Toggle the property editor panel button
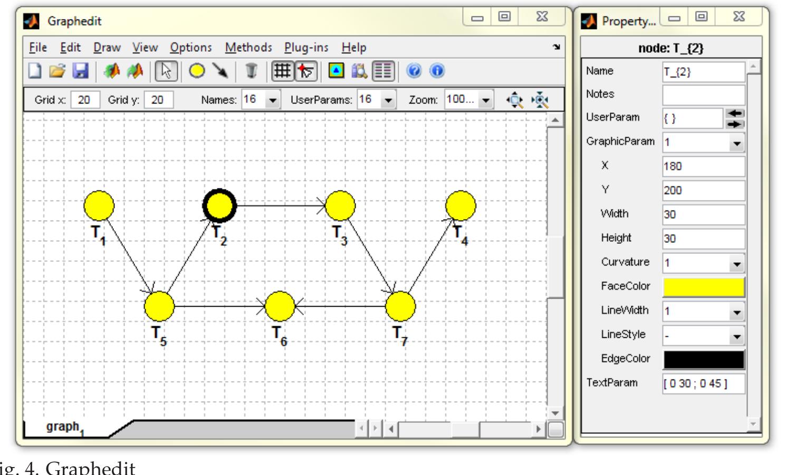The width and height of the screenshot is (786, 475). tap(384, 71)
